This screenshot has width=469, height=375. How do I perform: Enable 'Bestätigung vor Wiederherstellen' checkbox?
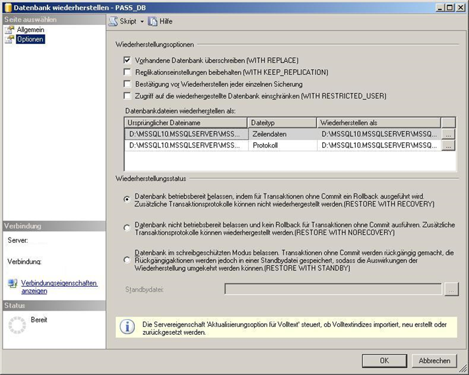point(128,84)
